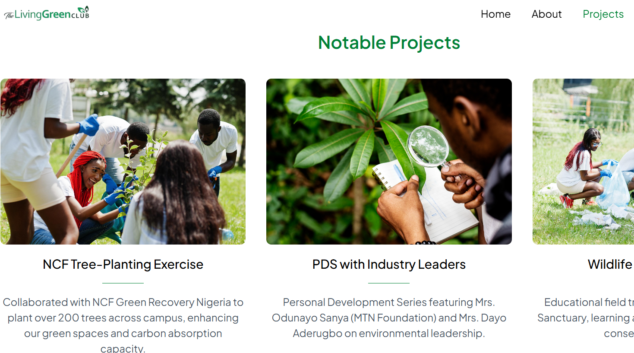This screenshot has height=353, width=634.
Task: Click the Notable Projects page heading
Action: point(388,42)
